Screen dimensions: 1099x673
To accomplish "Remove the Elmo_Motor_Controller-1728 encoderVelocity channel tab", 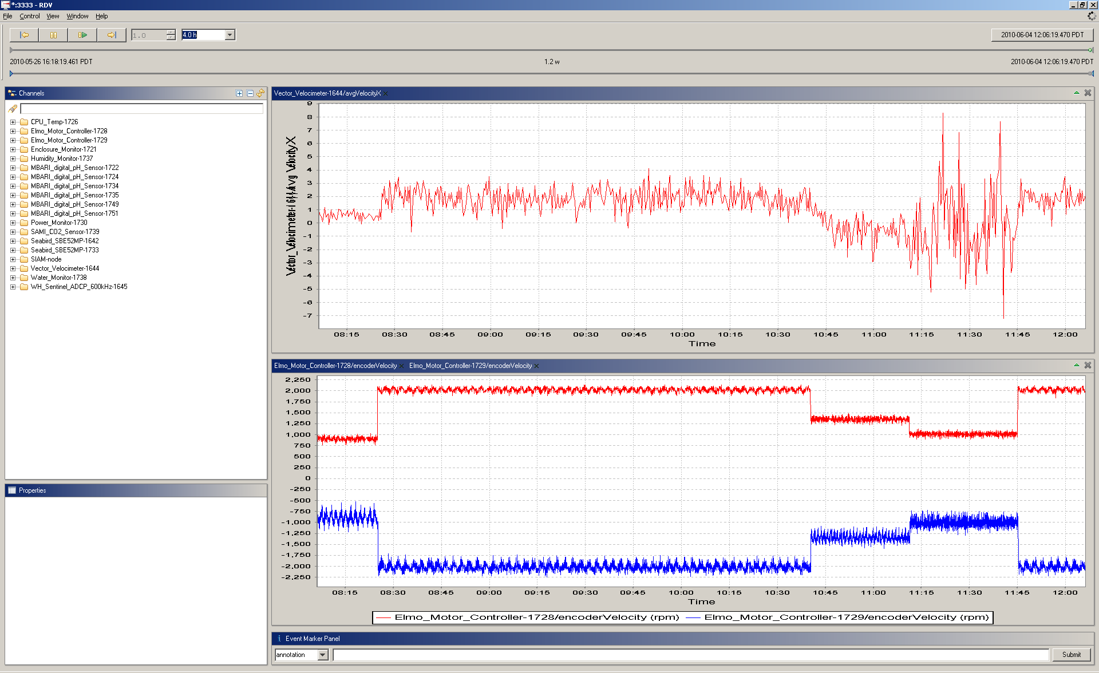I will [x=402, y=366].
